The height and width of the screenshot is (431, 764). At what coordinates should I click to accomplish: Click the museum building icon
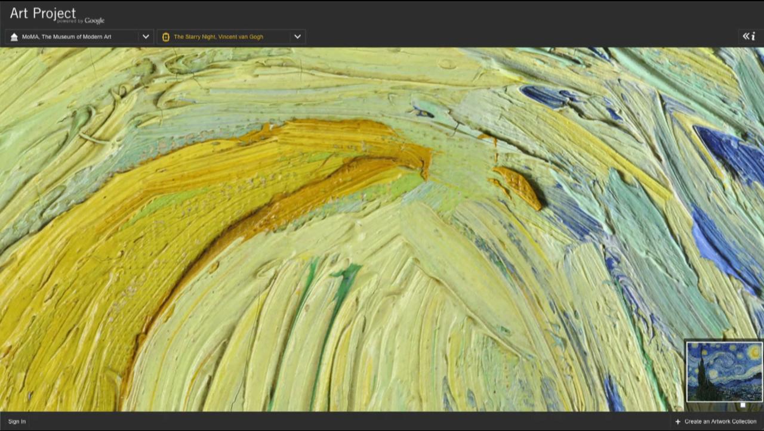click(14, 37)
